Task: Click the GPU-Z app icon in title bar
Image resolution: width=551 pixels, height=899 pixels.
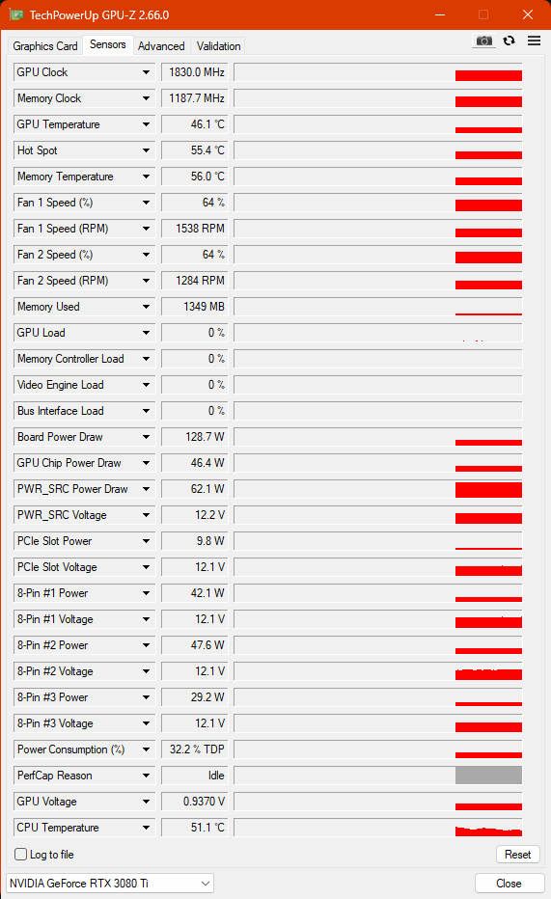Action: (x=16, y=14)
